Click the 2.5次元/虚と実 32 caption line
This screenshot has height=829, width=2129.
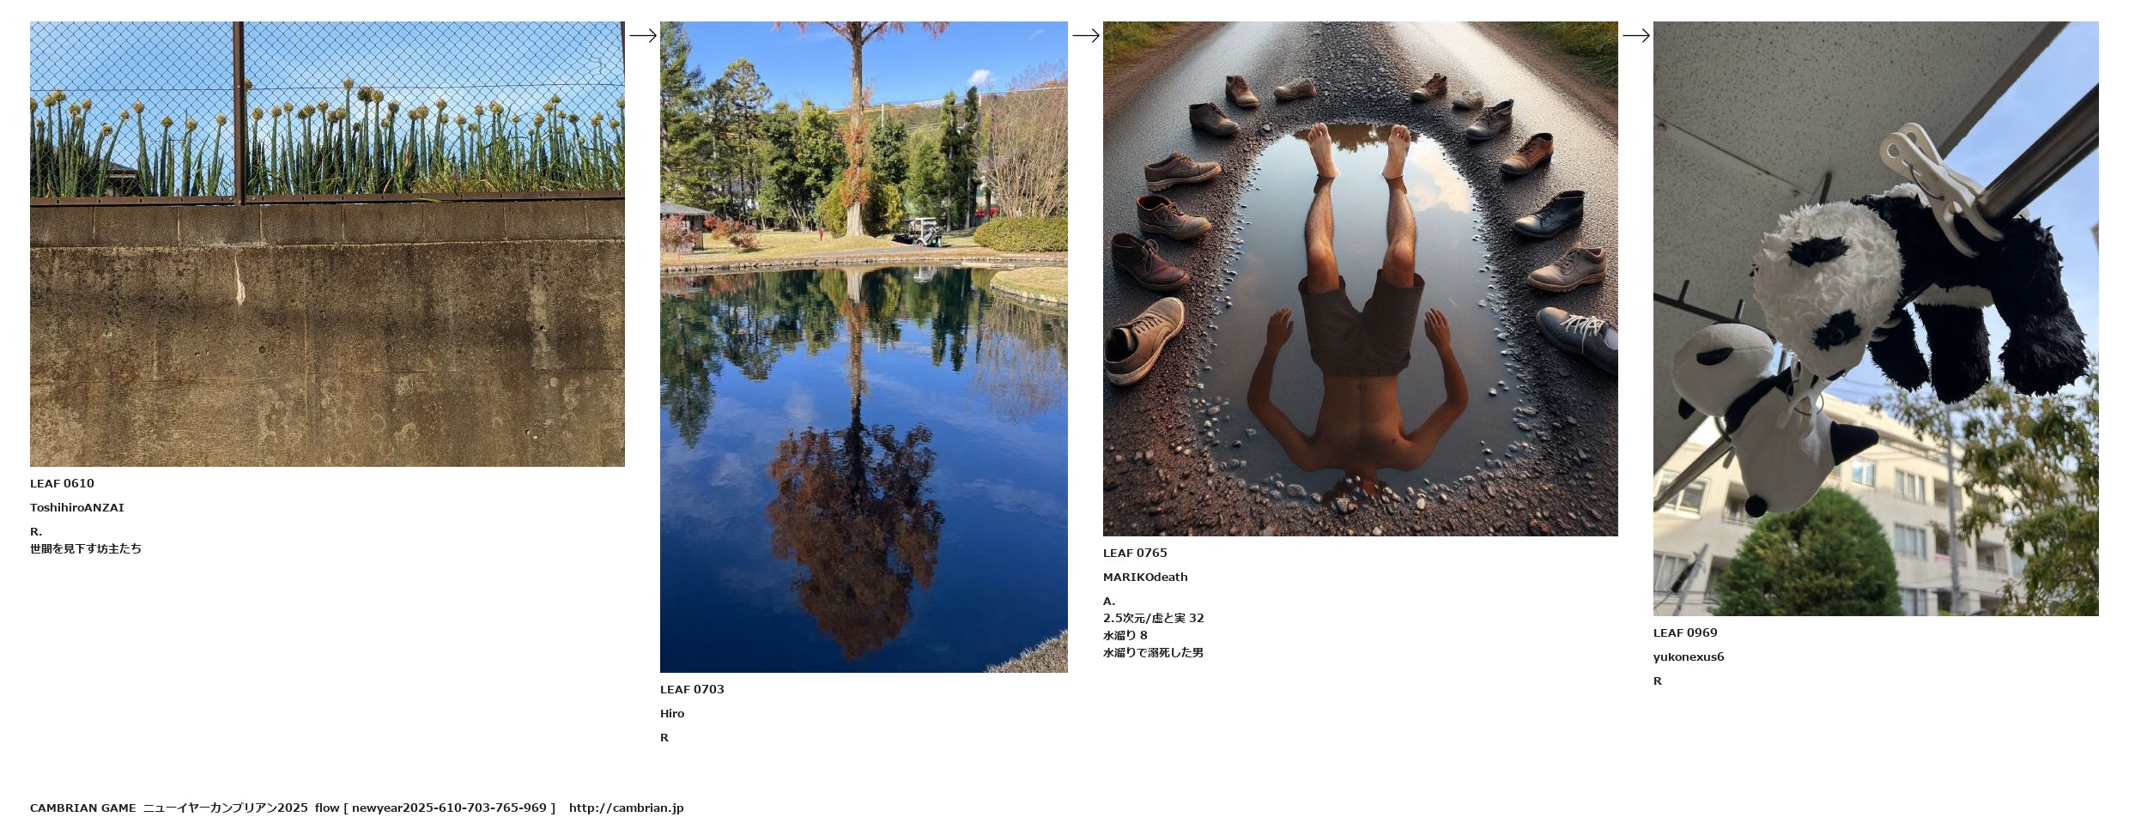click(1153, 618)
